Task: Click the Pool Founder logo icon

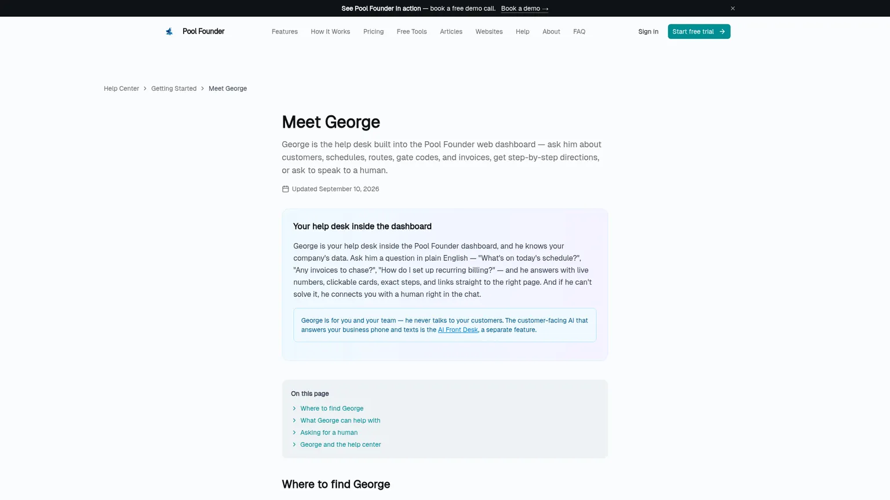Action: point(169,31)
